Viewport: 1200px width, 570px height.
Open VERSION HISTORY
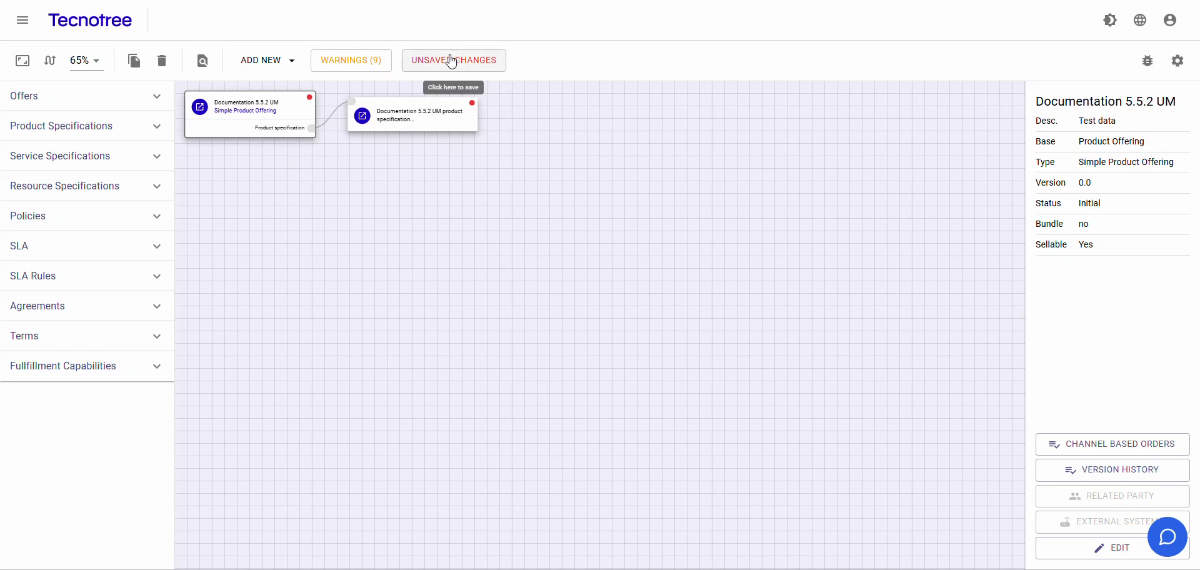click(x=1112, y=469)
